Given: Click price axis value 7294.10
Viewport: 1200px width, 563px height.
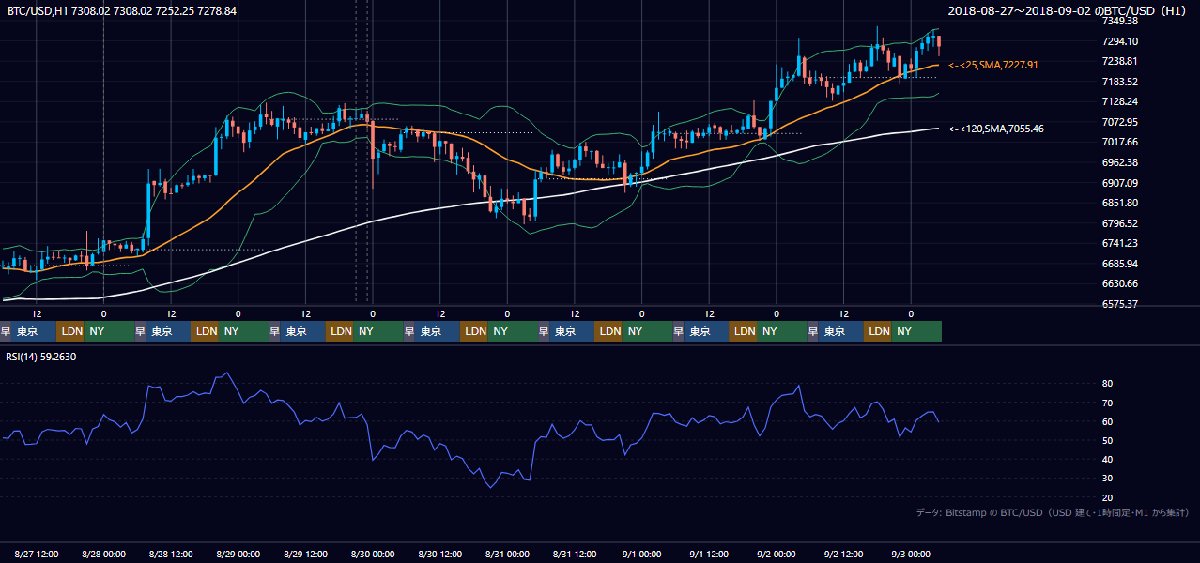Looking at the screenshot, I should pos(1120,41).
